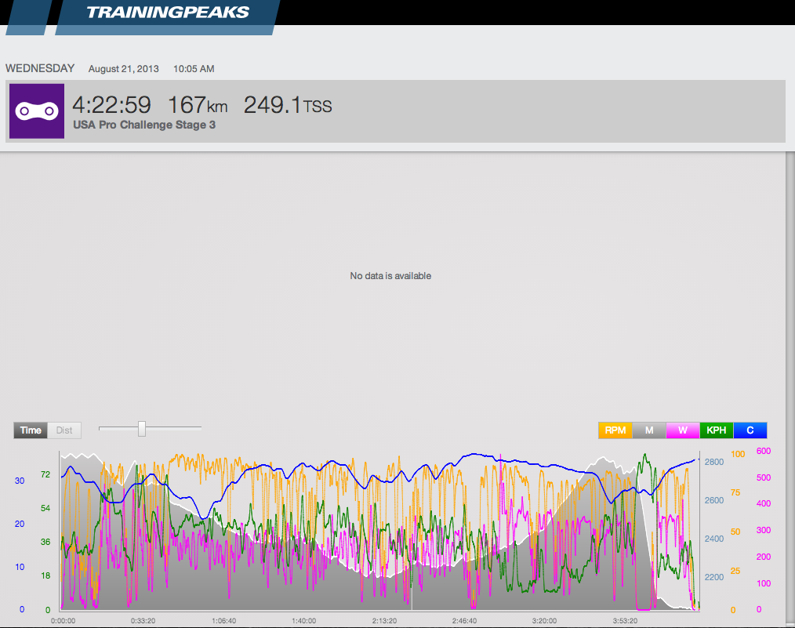This screenshot has height=628, width=795.
Task: Click the 72 KPH axis label
Action: [x=45, y=474]
